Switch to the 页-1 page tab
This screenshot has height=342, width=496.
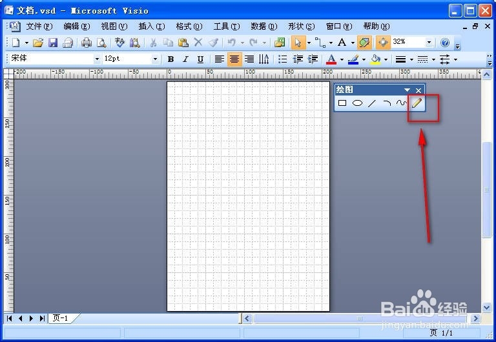tap(60, 318)
